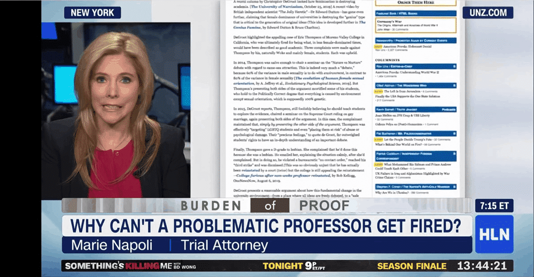The width and height of the screenshot is (534, 277).
Task: Click yellow badge beside Let the People Decide
Action: tap(378, 140)
